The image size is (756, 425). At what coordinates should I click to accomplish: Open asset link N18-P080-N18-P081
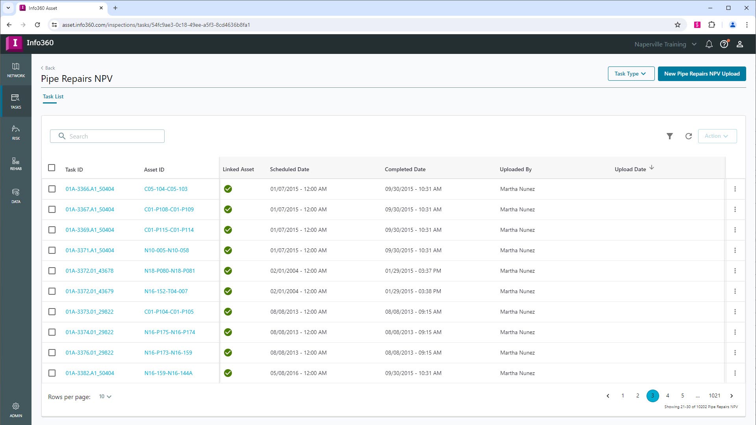(x=169, y=271)
